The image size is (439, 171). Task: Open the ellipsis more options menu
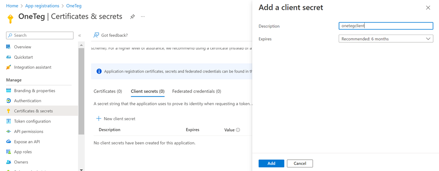point(143,17)
